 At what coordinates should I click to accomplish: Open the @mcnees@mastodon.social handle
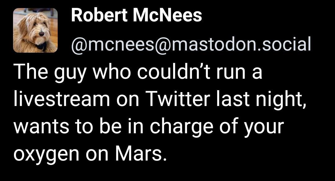tap(191, 44)
